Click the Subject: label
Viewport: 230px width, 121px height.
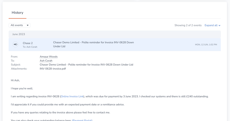[x=16, y=65]
